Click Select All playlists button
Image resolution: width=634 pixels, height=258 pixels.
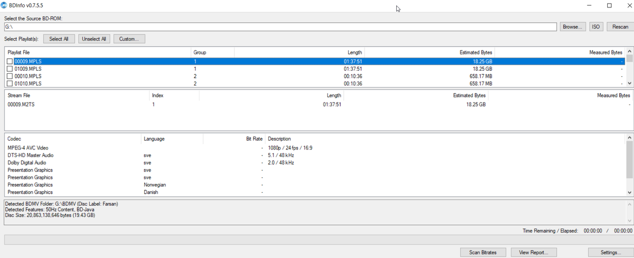pyautogui.click(x=59, y=39)
